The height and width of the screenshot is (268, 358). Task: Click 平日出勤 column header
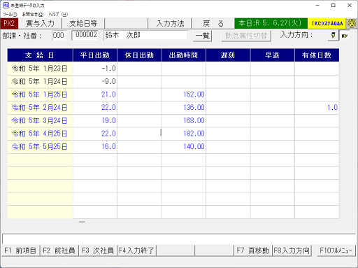coord(95,55)
